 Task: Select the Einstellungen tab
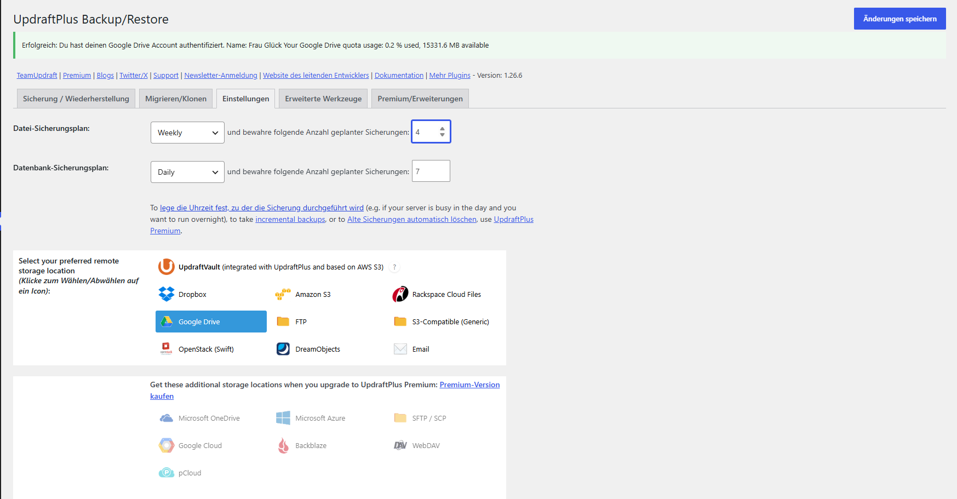pos(246,99)
